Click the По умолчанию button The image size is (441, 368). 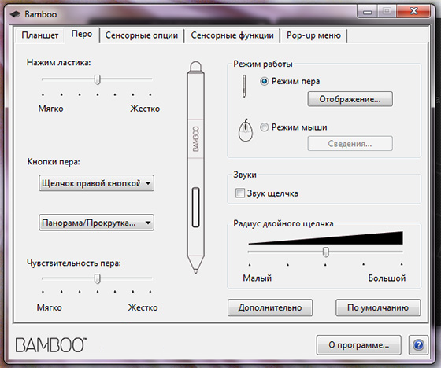coord(378,307)
